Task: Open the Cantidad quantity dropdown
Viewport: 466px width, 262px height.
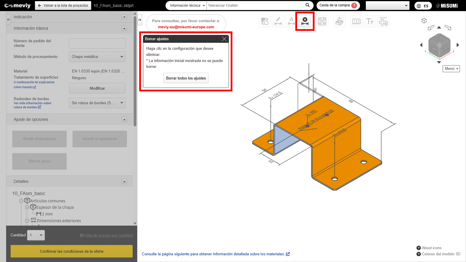Action: (36, 235)
